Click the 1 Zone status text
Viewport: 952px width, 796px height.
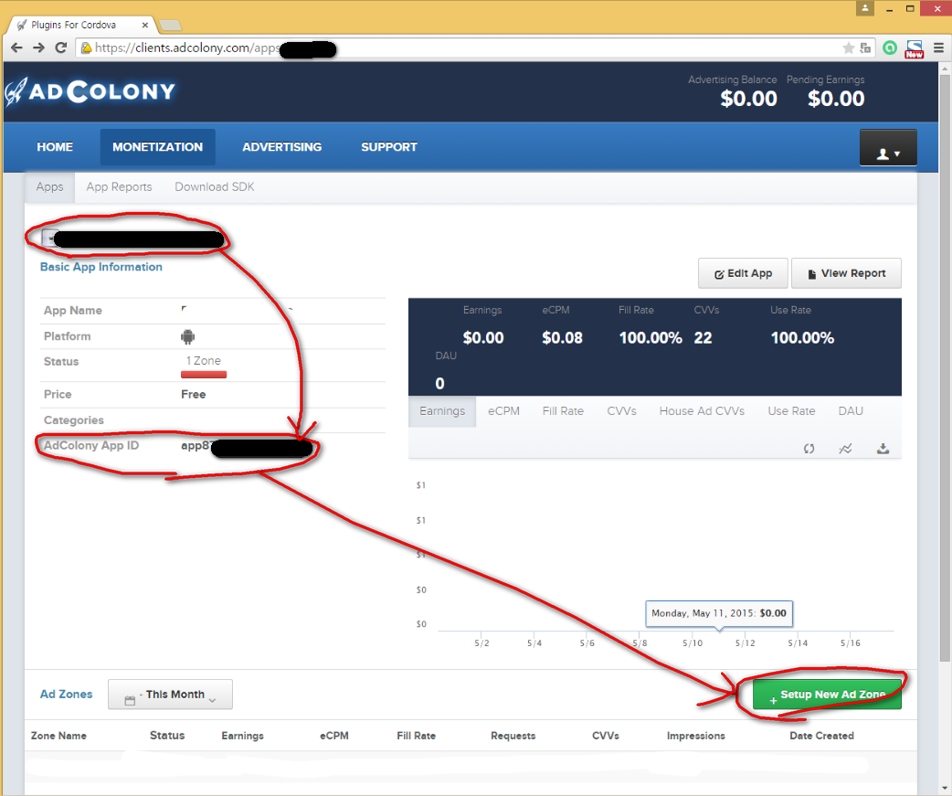204,361
